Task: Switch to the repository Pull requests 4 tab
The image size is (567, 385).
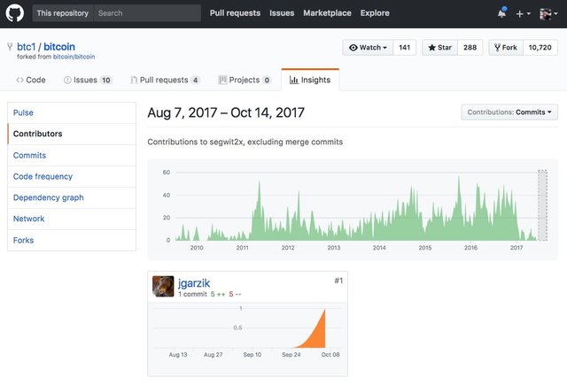Action: click(165, 80)
